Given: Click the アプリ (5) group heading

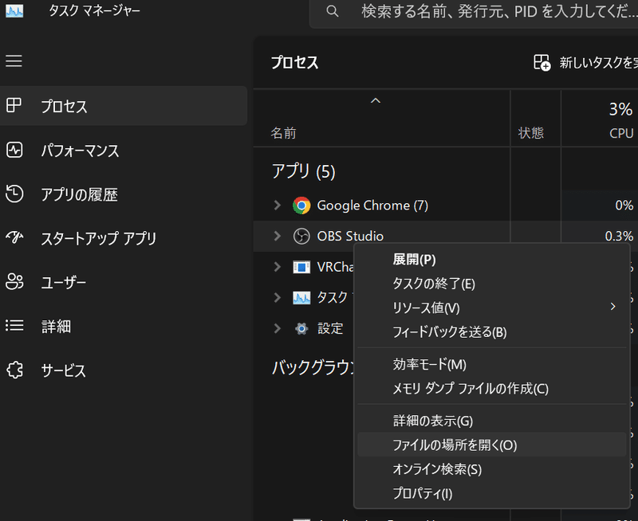Looking at the screenshot, I should (304, 171).
